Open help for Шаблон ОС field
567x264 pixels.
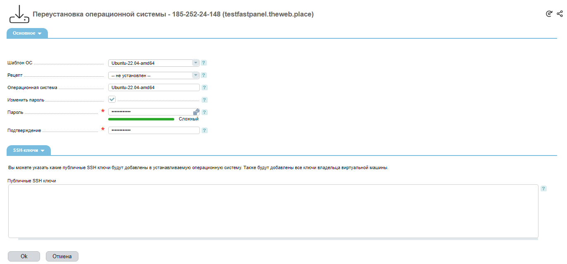point(204,63)
